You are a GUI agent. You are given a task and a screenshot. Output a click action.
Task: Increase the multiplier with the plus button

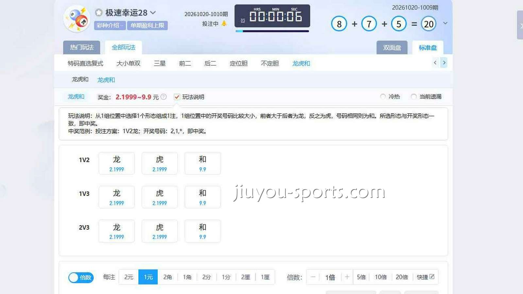point(347,277)
